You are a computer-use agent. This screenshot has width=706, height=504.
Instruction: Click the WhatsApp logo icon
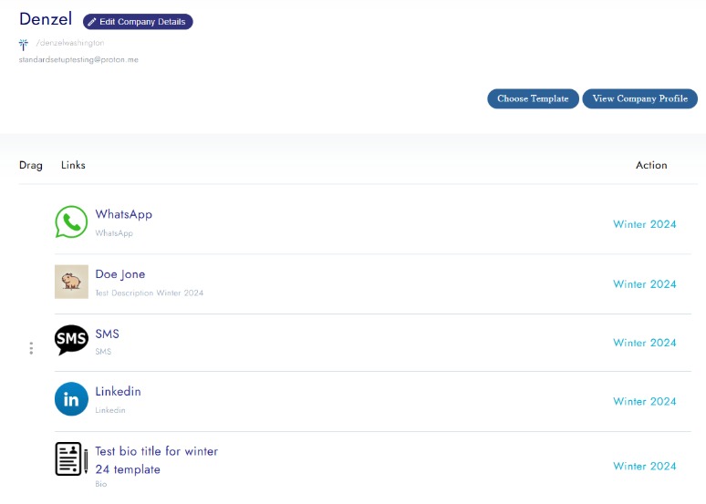71,221
